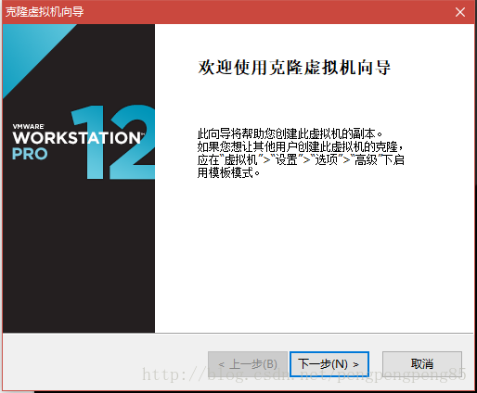Viewport: 477px width, 393px height.
Task: Click the 下一步(N) next button
Action: pyautogui.click(x=329, y=364)
